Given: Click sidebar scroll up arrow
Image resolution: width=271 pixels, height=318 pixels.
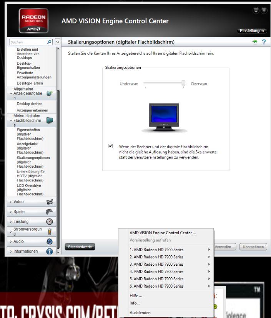Looking at the screenshot, I should [x=58, y=49].
